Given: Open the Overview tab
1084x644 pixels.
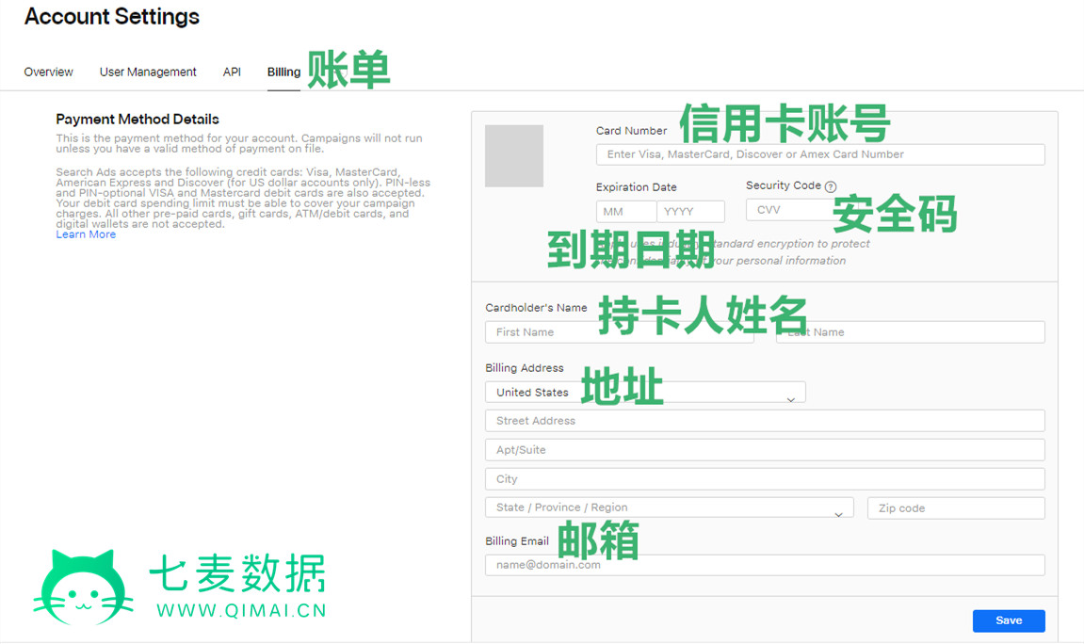Looking at the screenshot, I should coord(49,72).
